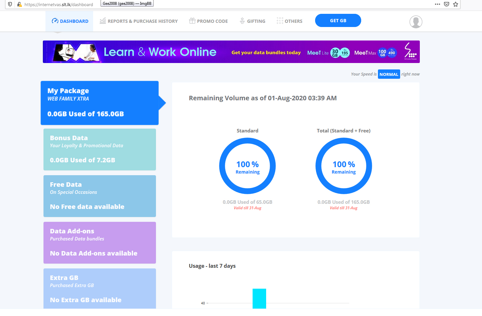Select the Bonus Data card

point(100,149)
